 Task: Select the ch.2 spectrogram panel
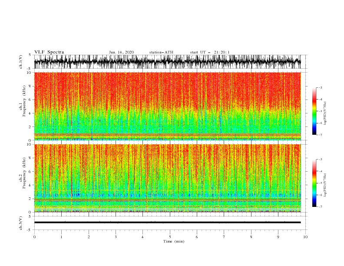coord(168,178)
